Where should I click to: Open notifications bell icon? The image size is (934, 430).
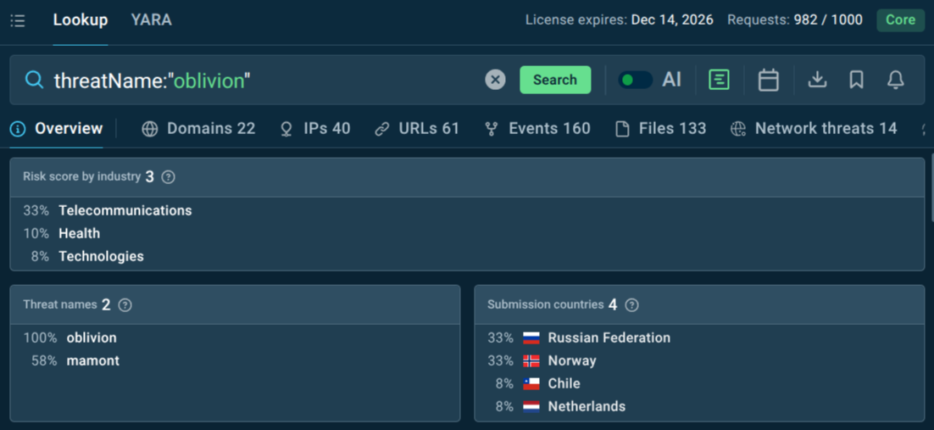pos(895,80)
